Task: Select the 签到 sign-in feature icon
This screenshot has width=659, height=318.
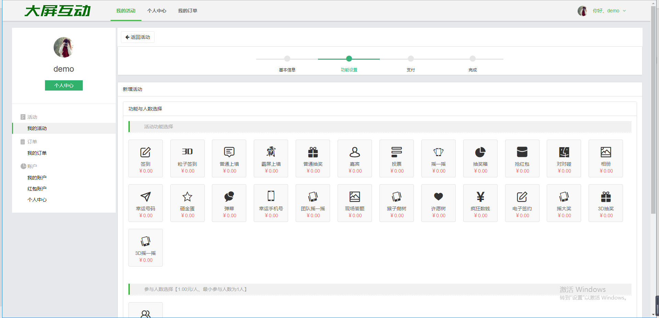Action: [x=145, y=153]
